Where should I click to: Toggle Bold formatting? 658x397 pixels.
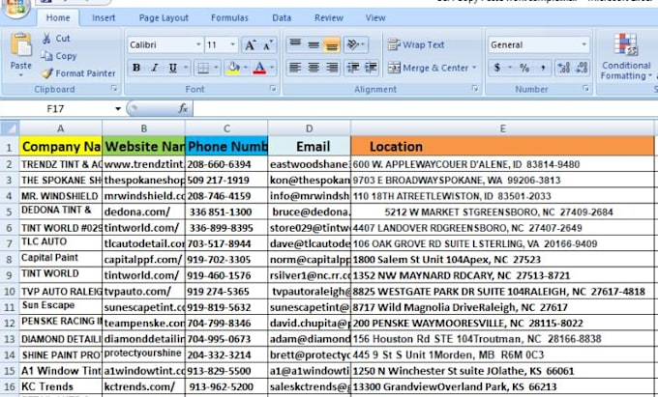(x=136, y=68)
